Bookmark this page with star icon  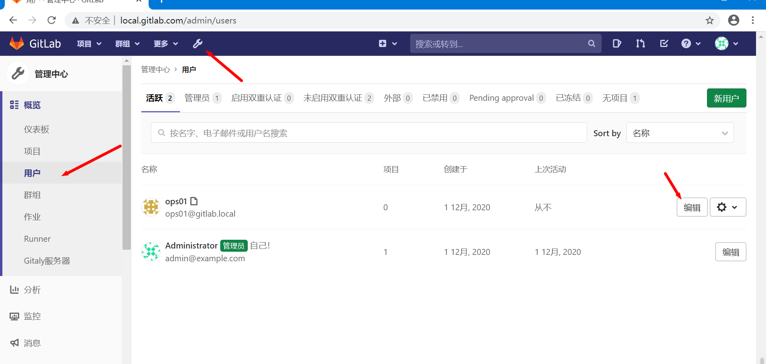[709, 20]
